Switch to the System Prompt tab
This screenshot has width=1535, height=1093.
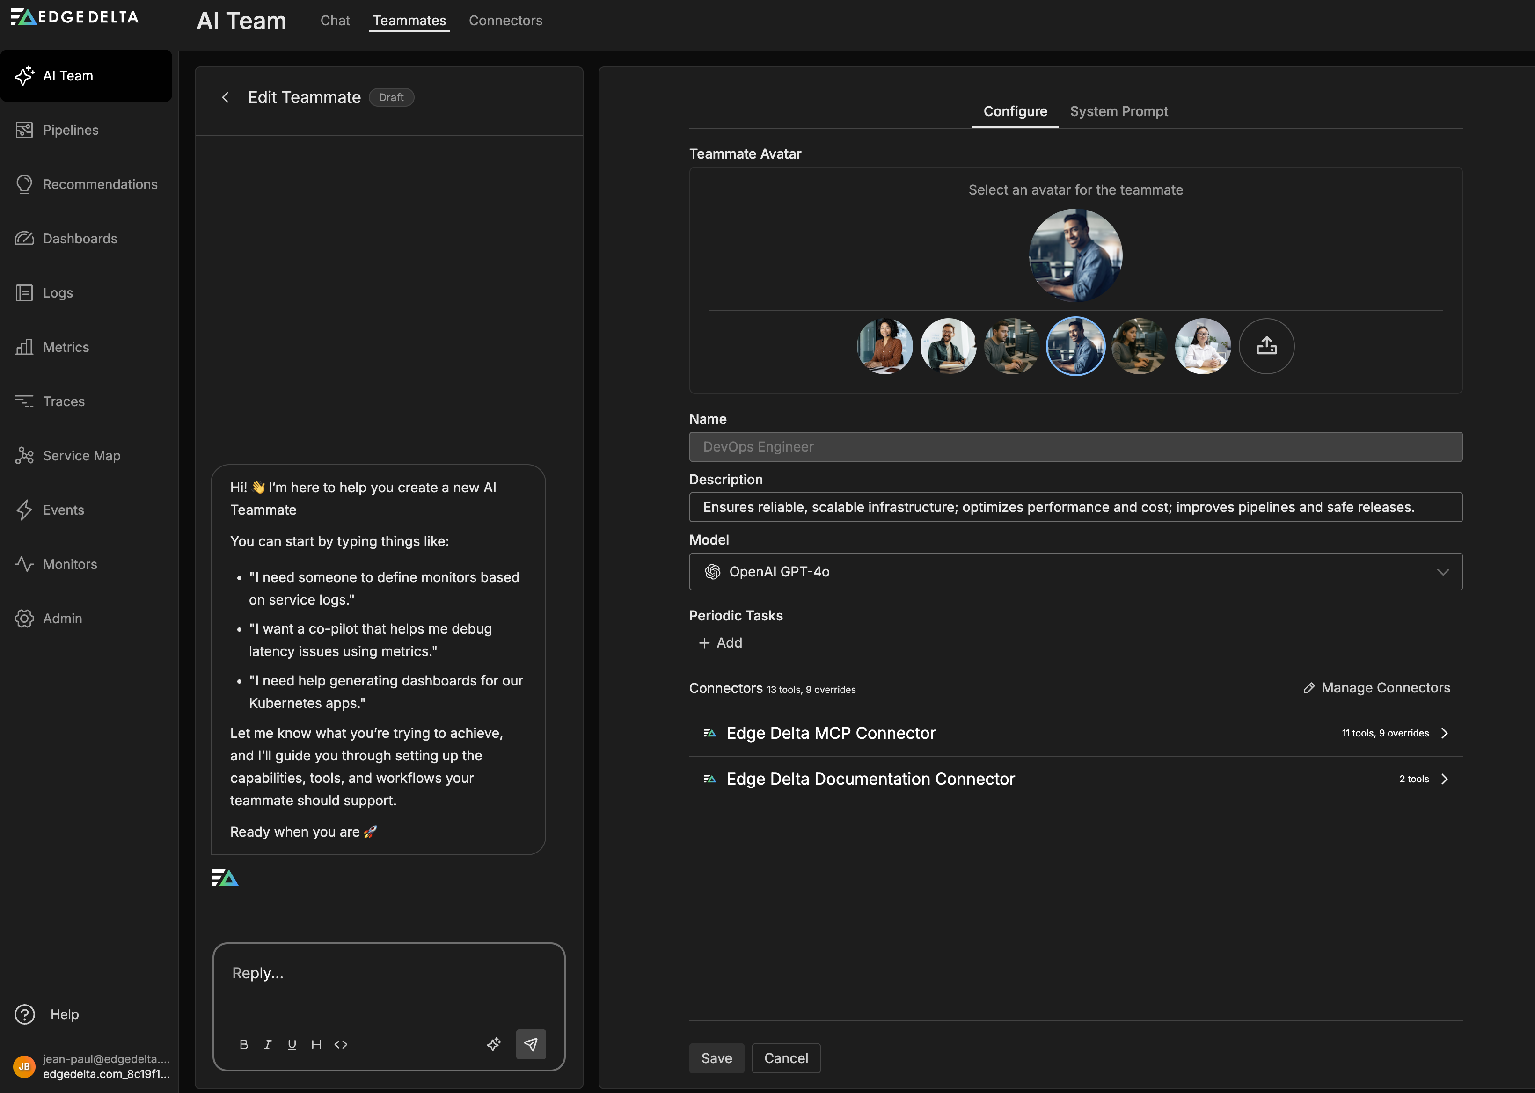click(x=1118, y=111)
